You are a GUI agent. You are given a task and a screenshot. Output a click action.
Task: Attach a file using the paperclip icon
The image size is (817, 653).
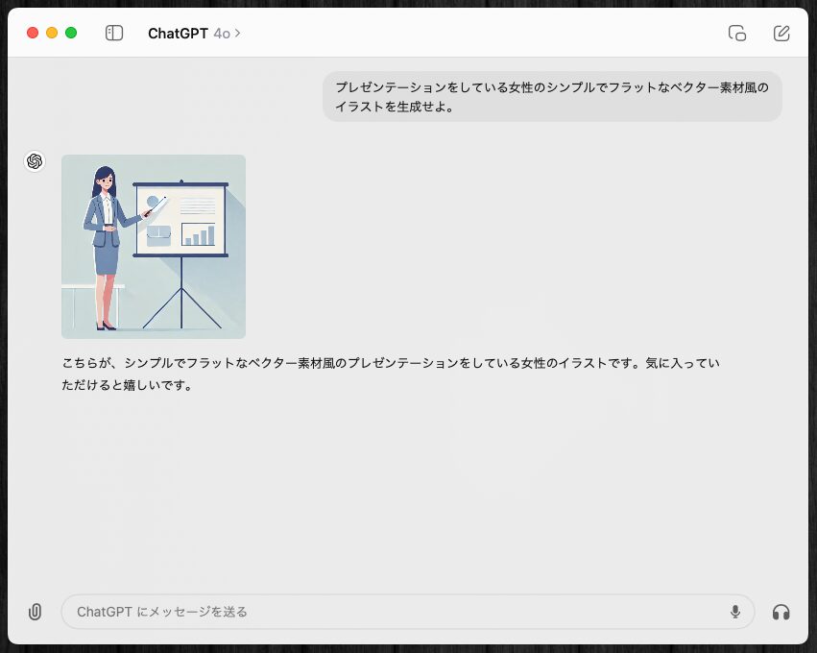pos(35,612)
